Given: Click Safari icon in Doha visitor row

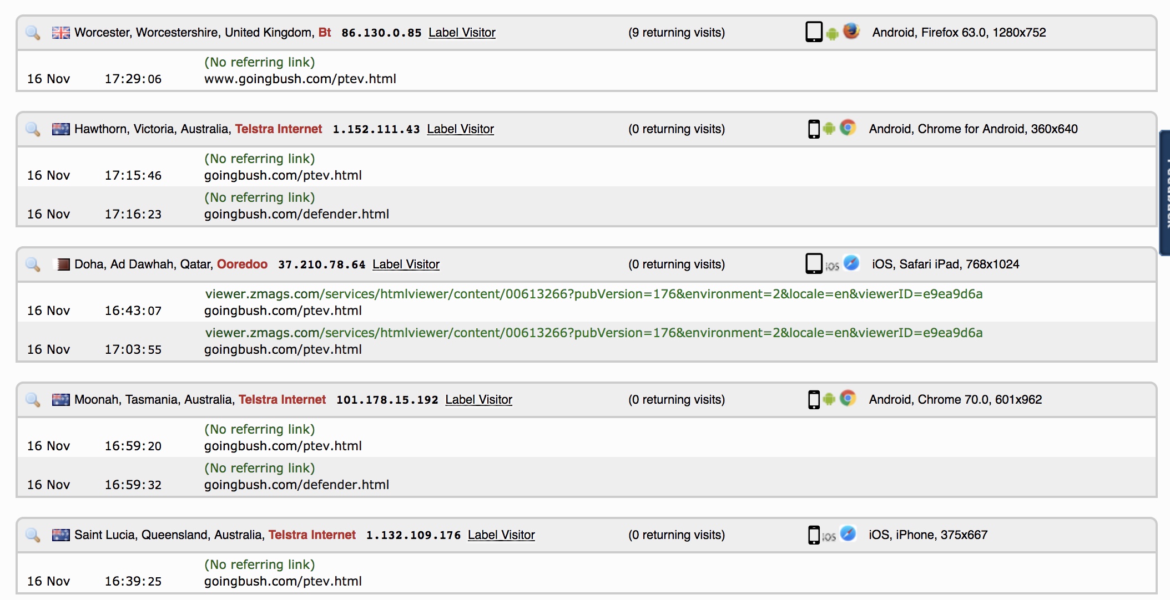Looking at the screenshot, I should coord(851,263).
